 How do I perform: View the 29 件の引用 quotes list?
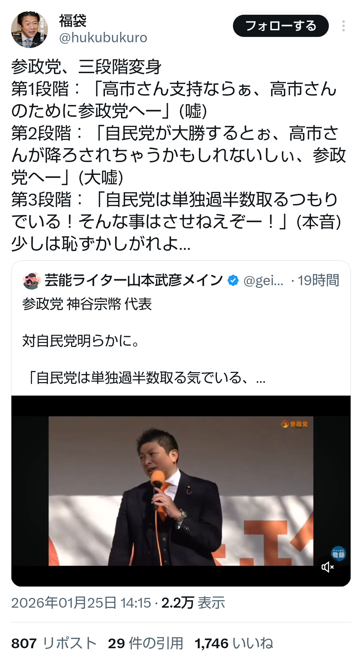click(145, 643)
